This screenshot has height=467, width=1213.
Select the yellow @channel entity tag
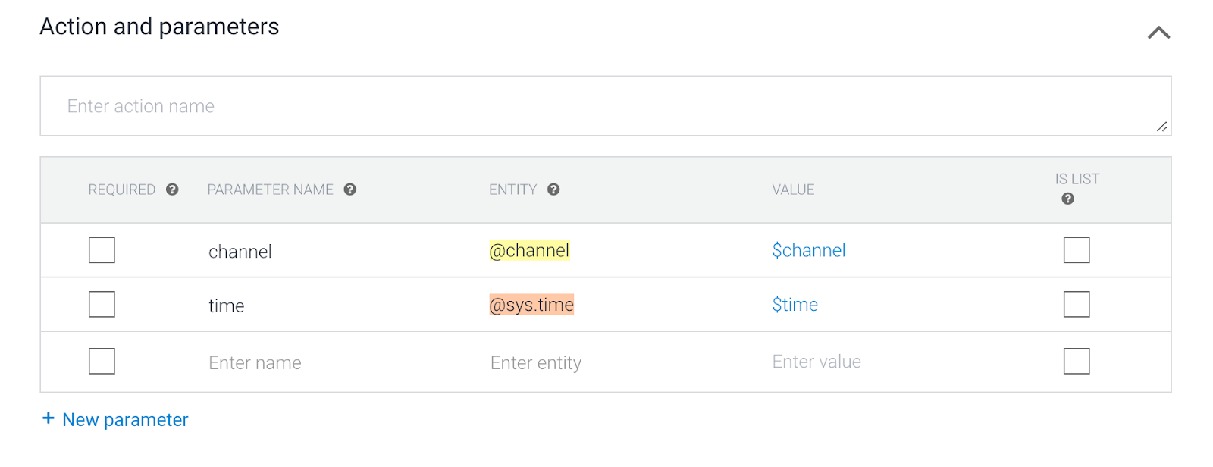[x=529, y=251]
